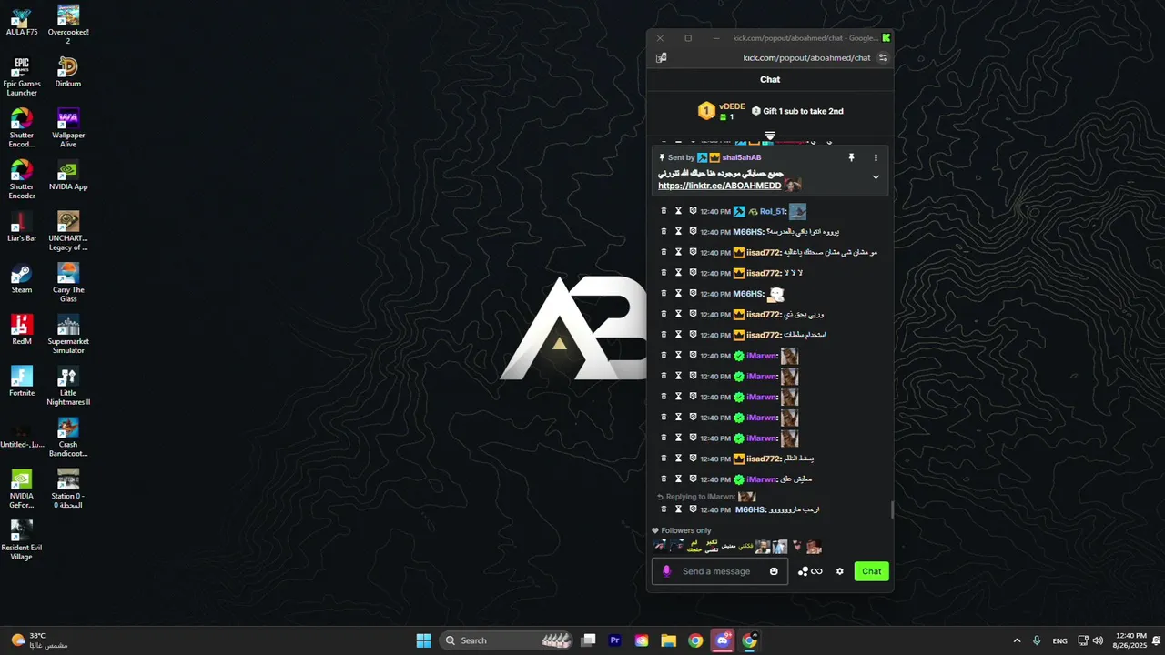The width and height of the screenshot is (1165, 655).
Task: Delete the Rol_51 chat message with trash icon
Action: [x=664, y=211]
